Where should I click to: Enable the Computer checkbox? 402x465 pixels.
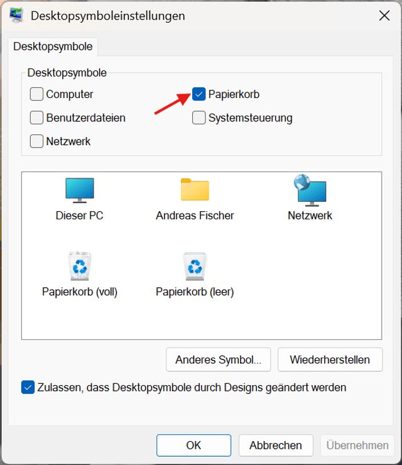[x=36, y=94]
